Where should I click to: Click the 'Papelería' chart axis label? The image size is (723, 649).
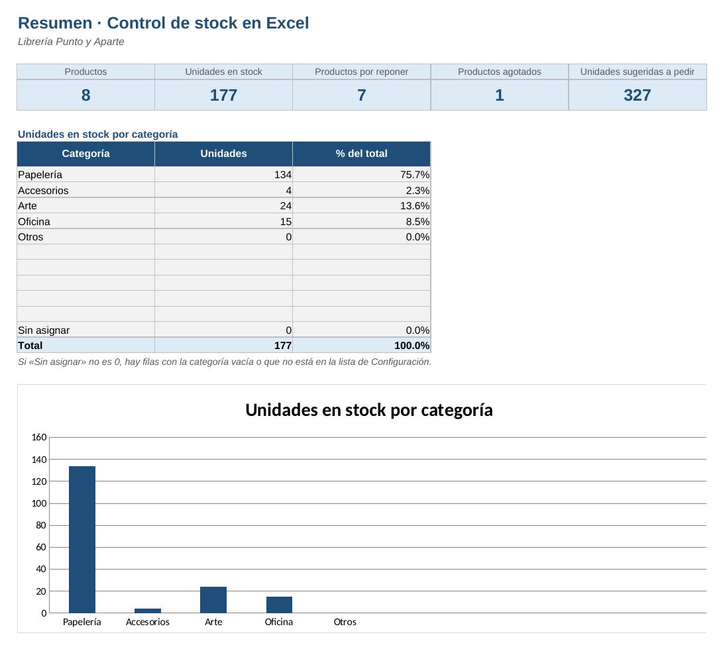pos(82,622)
